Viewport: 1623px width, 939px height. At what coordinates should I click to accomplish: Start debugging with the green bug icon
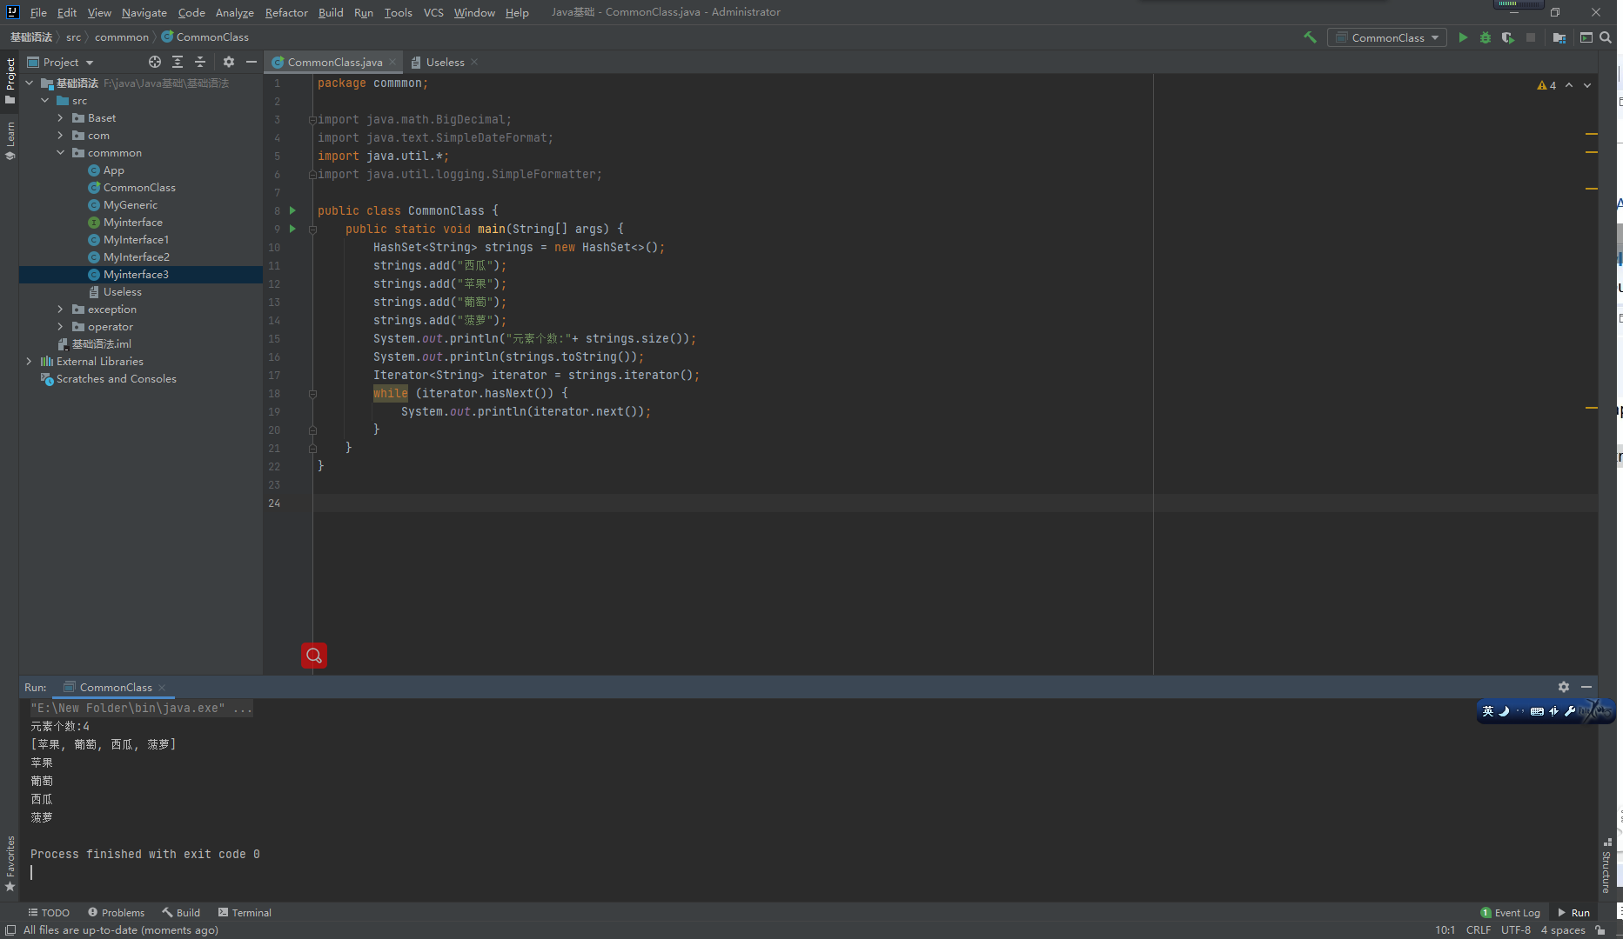coord(1486,37)
